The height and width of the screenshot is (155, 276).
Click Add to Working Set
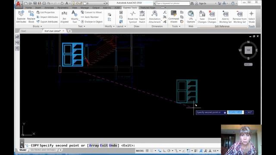(x=225, y=17)
